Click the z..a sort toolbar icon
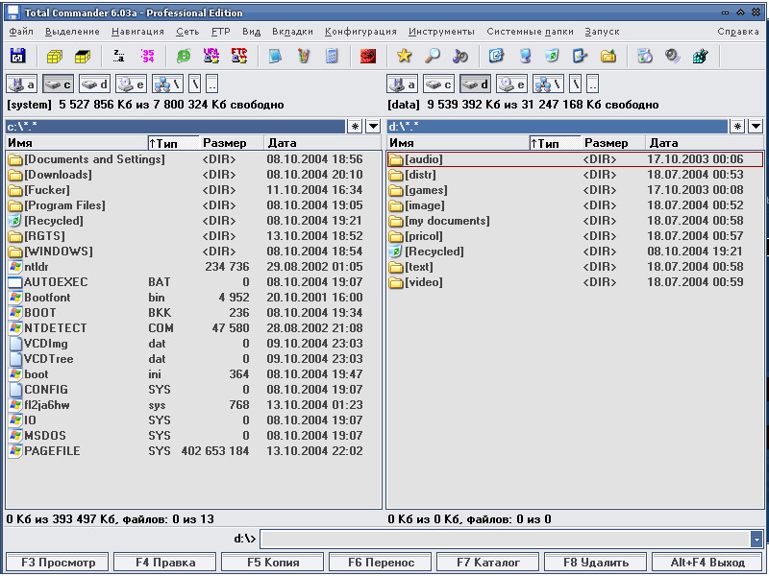 [x=118, y=56]
